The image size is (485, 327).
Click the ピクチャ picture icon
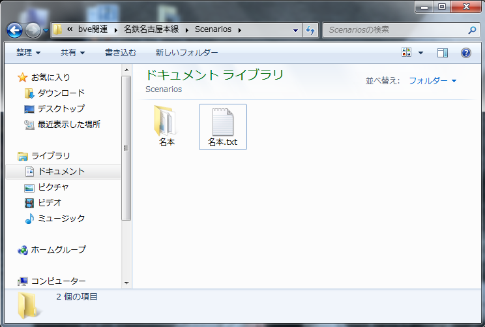point(29,188)
